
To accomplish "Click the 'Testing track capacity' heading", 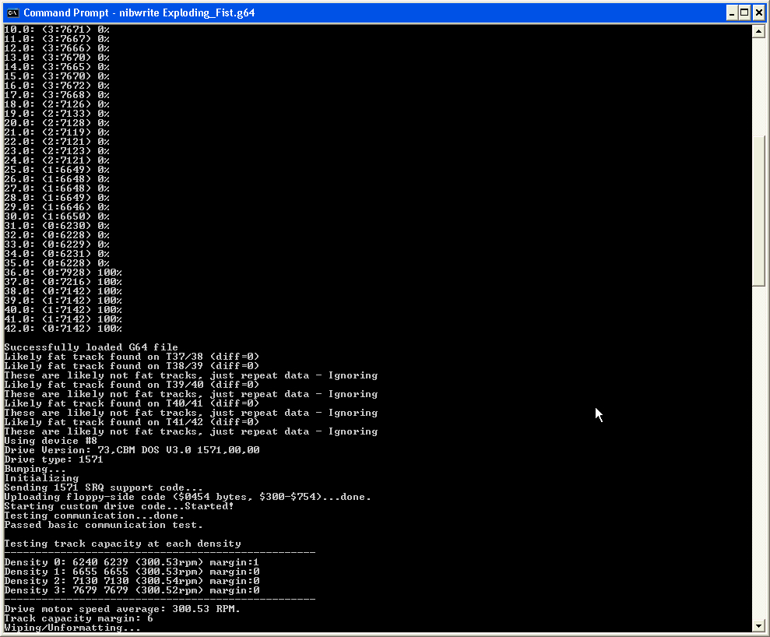I will click(x=123, y=544).
